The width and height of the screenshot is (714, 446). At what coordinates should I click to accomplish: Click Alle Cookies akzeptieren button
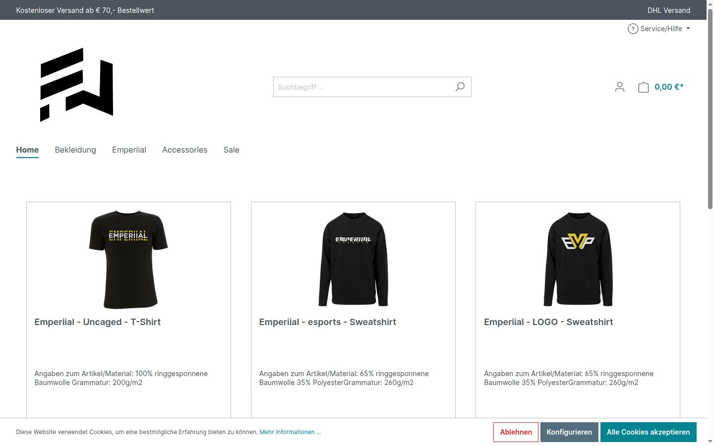(x=648, y=432)
